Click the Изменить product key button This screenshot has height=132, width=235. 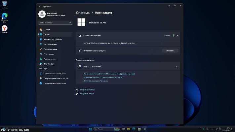pyautogui.click(x=170, y=51)
